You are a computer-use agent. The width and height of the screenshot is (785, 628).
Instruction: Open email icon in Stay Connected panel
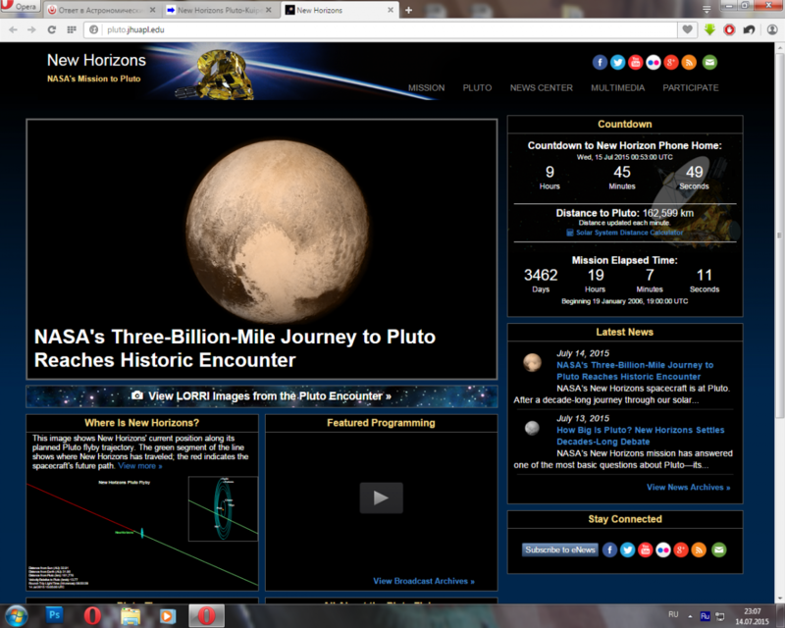[x=719, y=549]
